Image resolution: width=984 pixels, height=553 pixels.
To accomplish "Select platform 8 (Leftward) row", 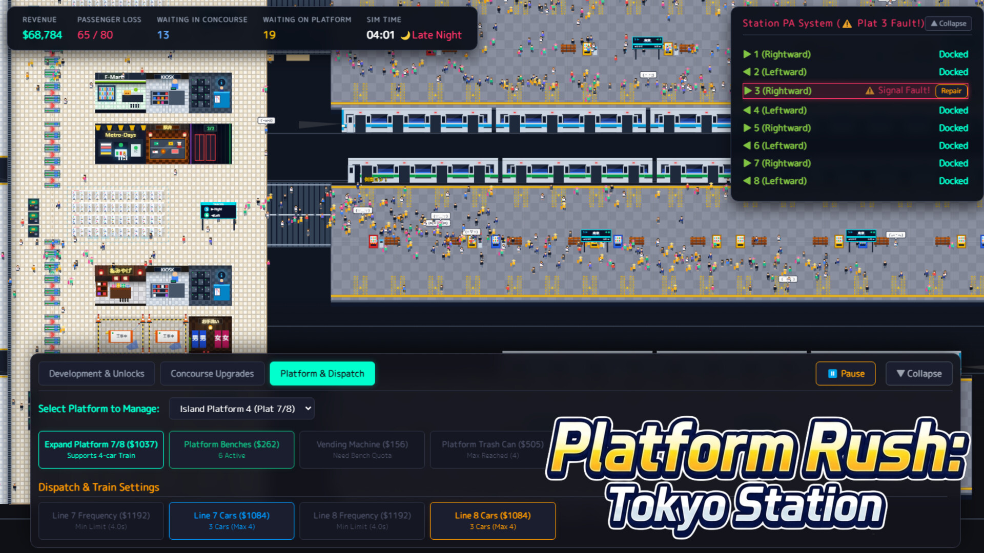I will 855,181.
